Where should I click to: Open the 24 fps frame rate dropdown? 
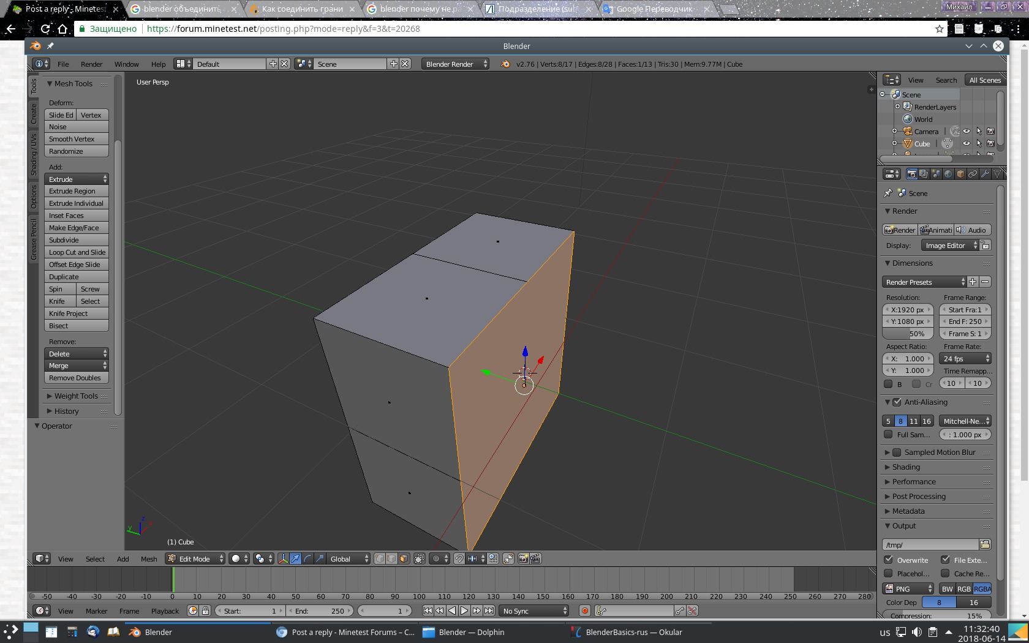tap(965, 359)
